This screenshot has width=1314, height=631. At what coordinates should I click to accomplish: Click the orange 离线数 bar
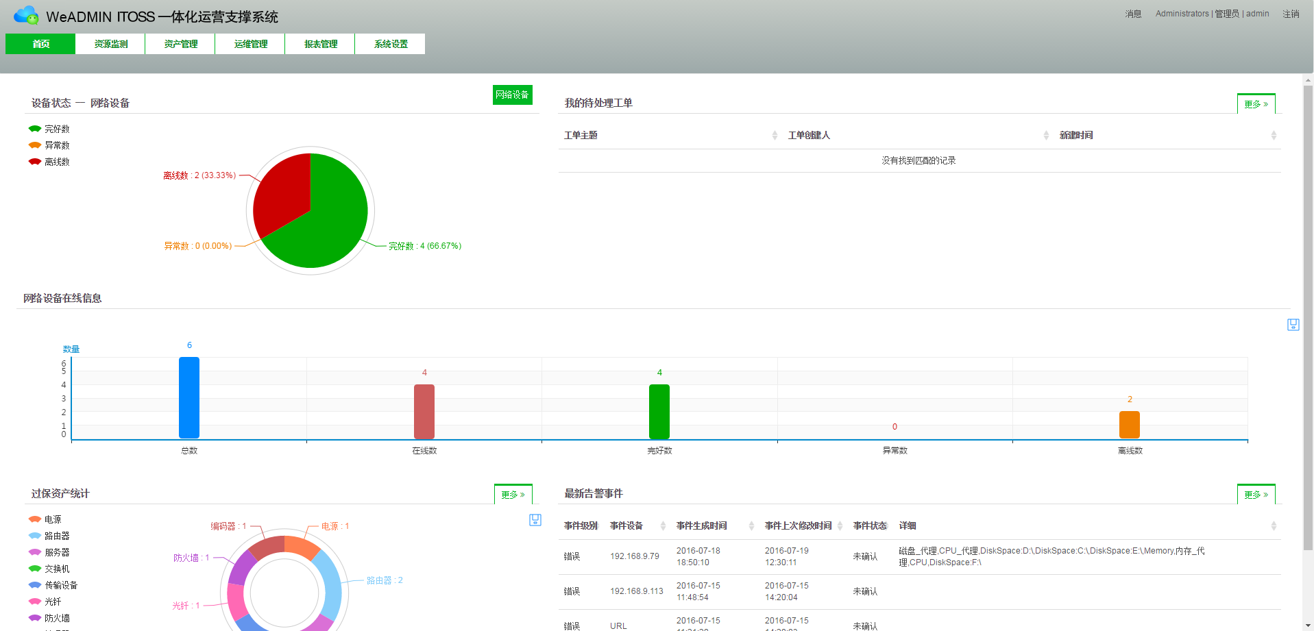point(1130,425)
